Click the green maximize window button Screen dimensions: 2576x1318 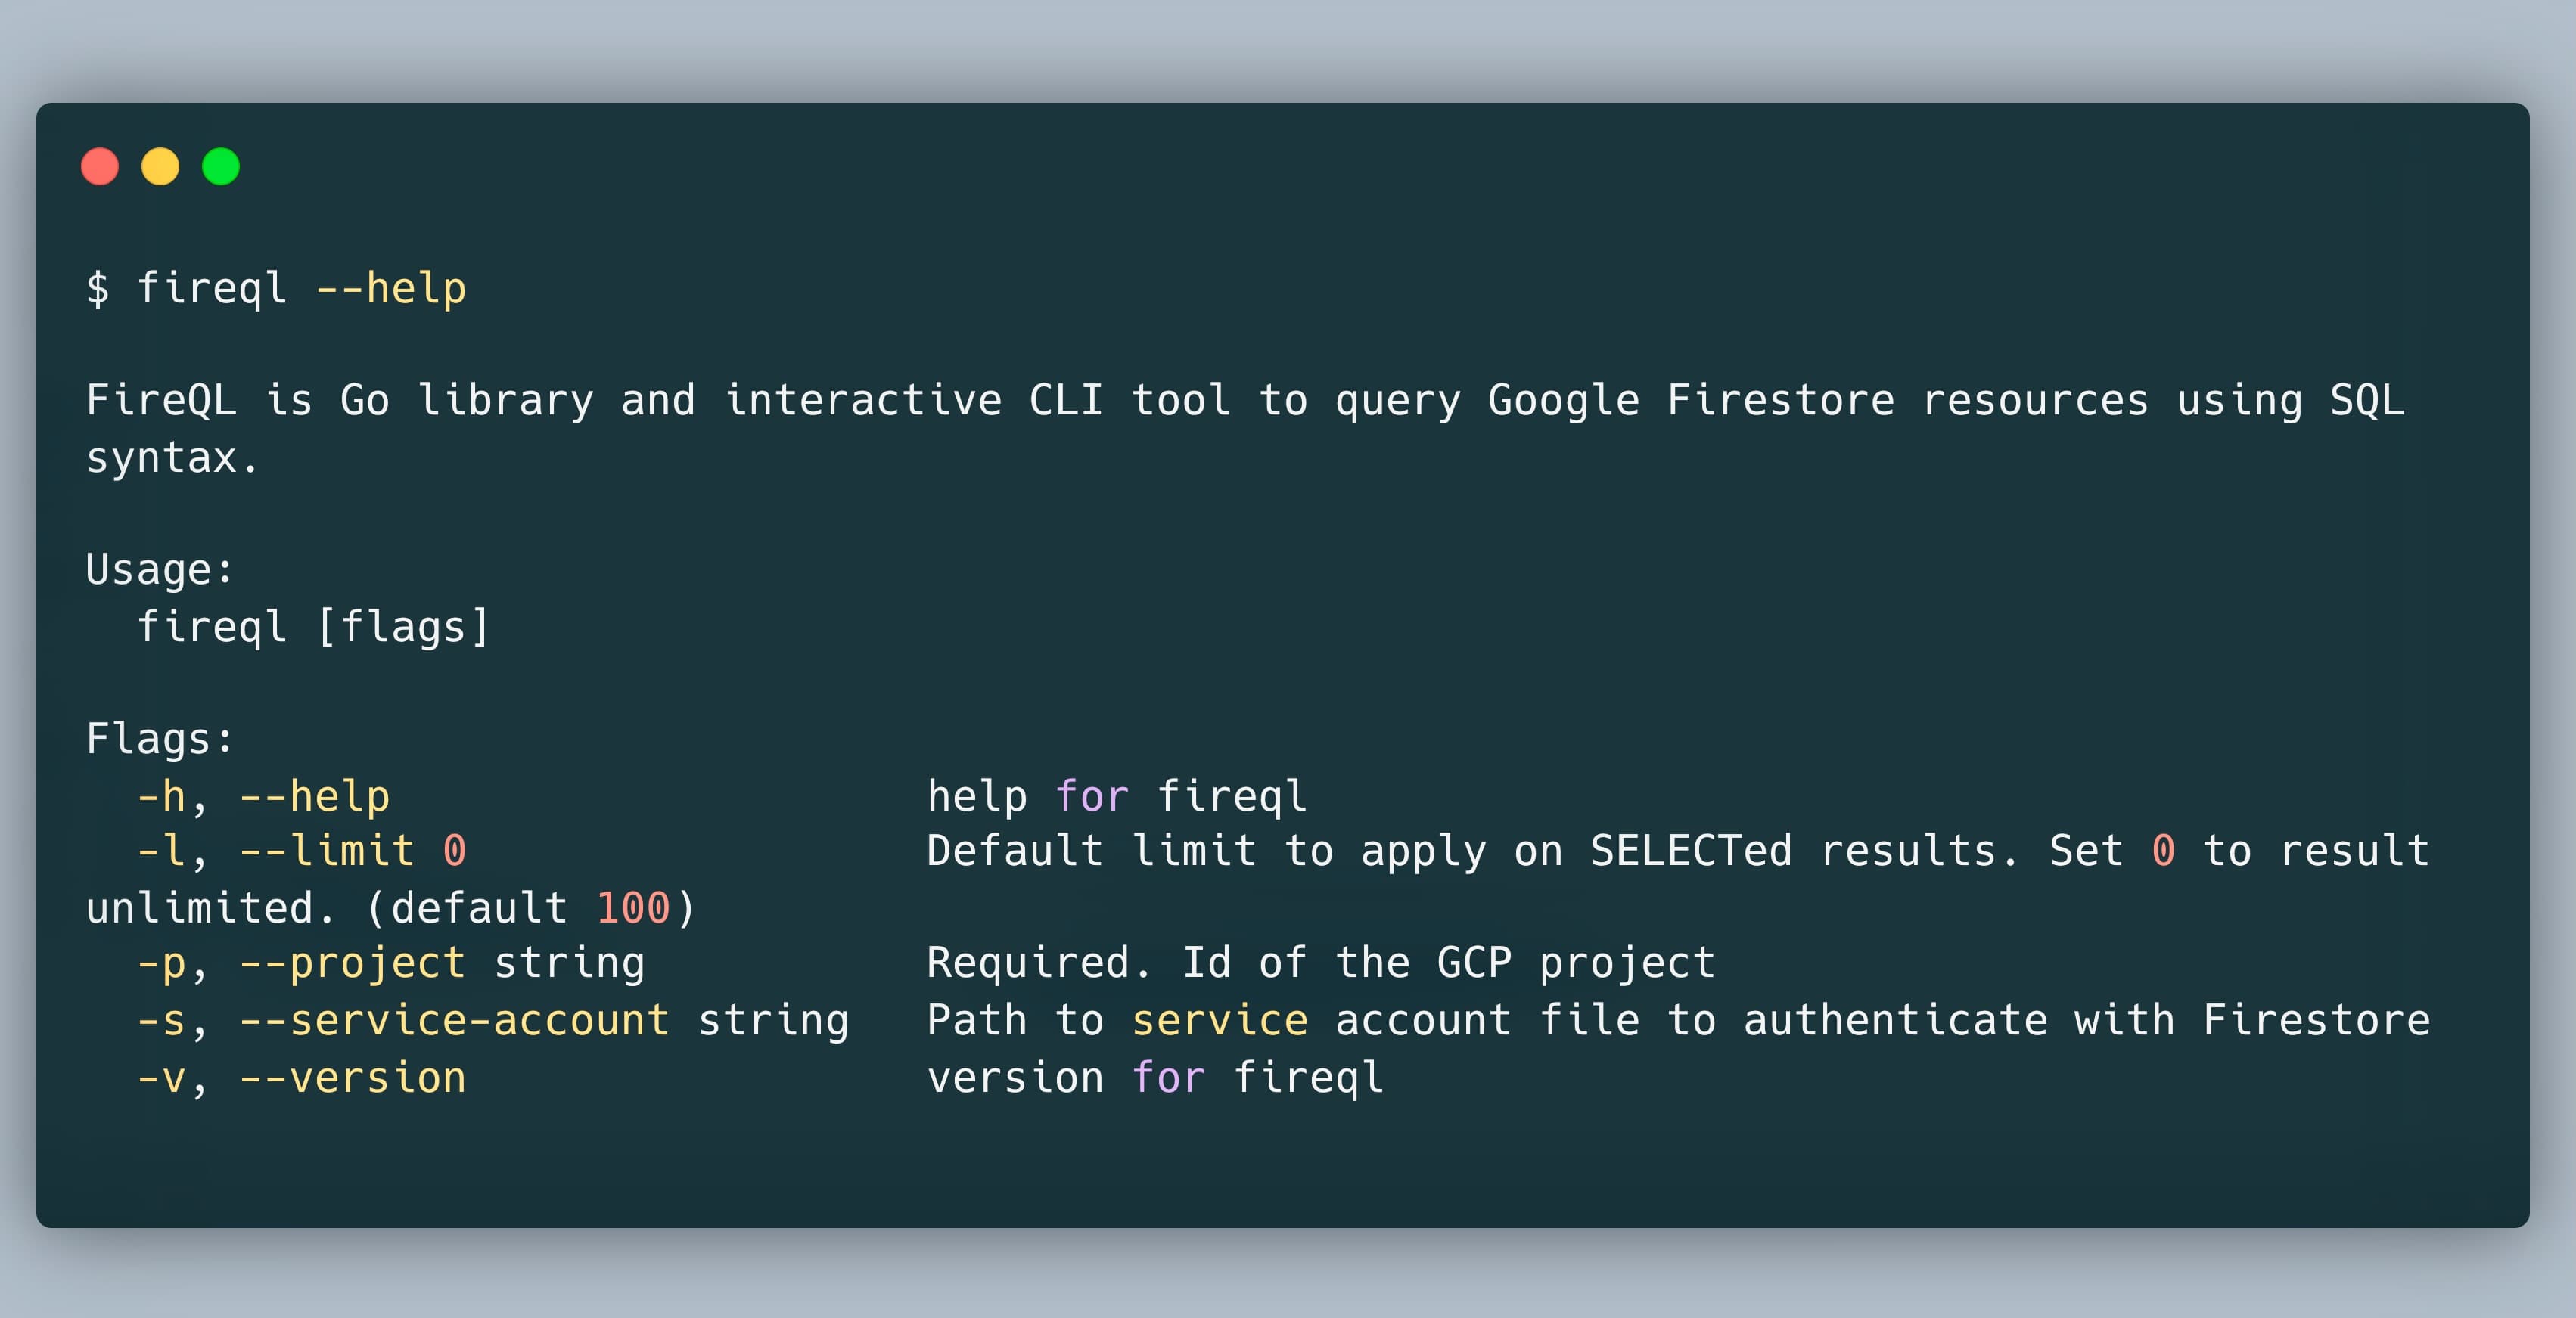pos(221,166)
